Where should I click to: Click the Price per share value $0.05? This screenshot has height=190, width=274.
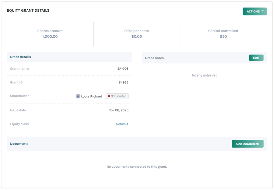136,37
